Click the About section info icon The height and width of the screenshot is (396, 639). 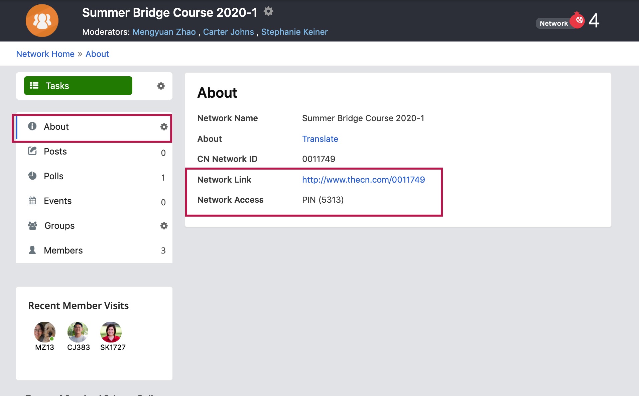[32, 126]
